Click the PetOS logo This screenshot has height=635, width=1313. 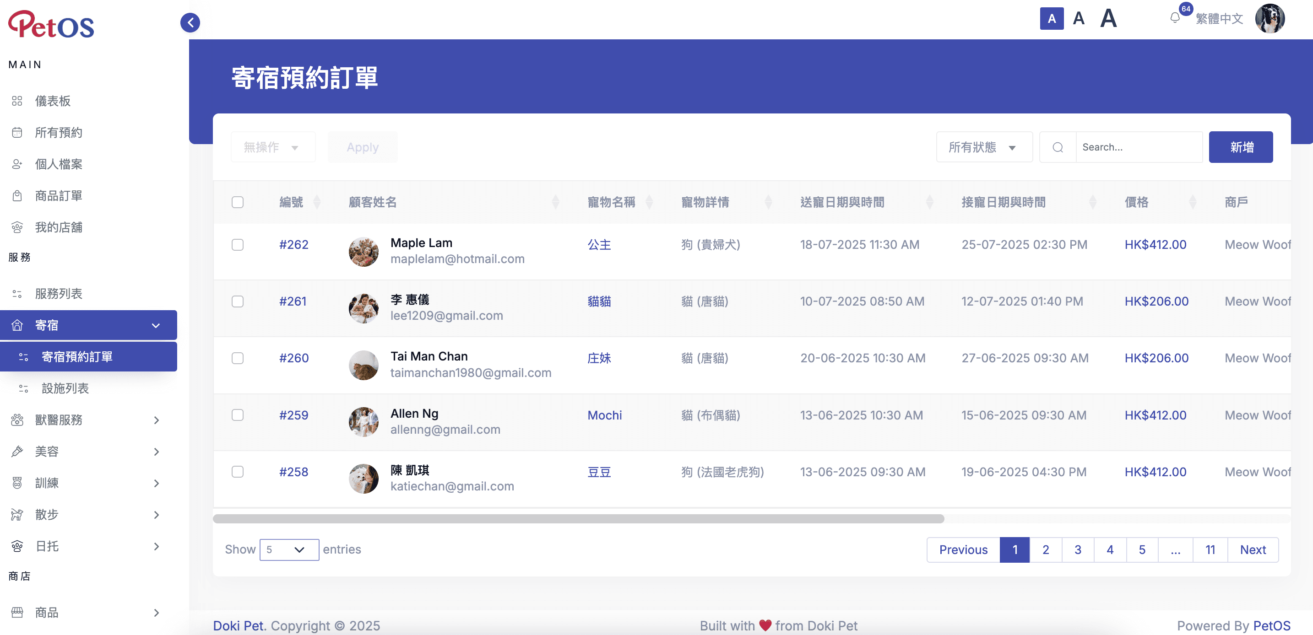[51, 24]
